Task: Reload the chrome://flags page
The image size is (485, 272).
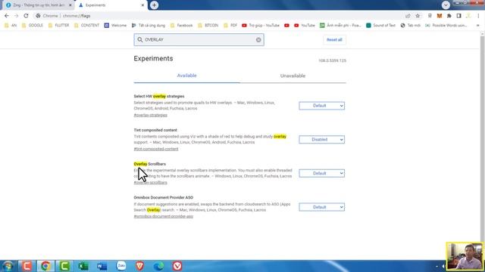Action: click(x=26, y=16)
